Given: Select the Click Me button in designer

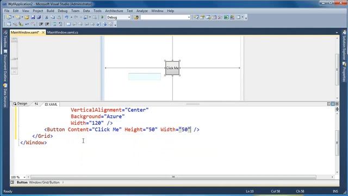Looking at the screenshot, I should pyautogui.click(x=172, y=68).
